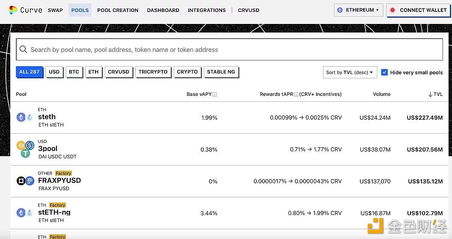Click the FRAX PYUSD token list
Image resolution: width=452 pixels, height=239 pixels.
point(54,189)
